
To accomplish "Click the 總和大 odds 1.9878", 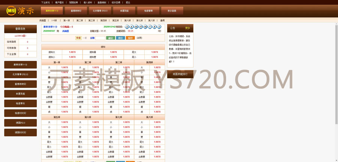I will 72,52.
